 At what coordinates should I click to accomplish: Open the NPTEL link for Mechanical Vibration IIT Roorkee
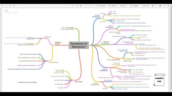coord(15,43)
